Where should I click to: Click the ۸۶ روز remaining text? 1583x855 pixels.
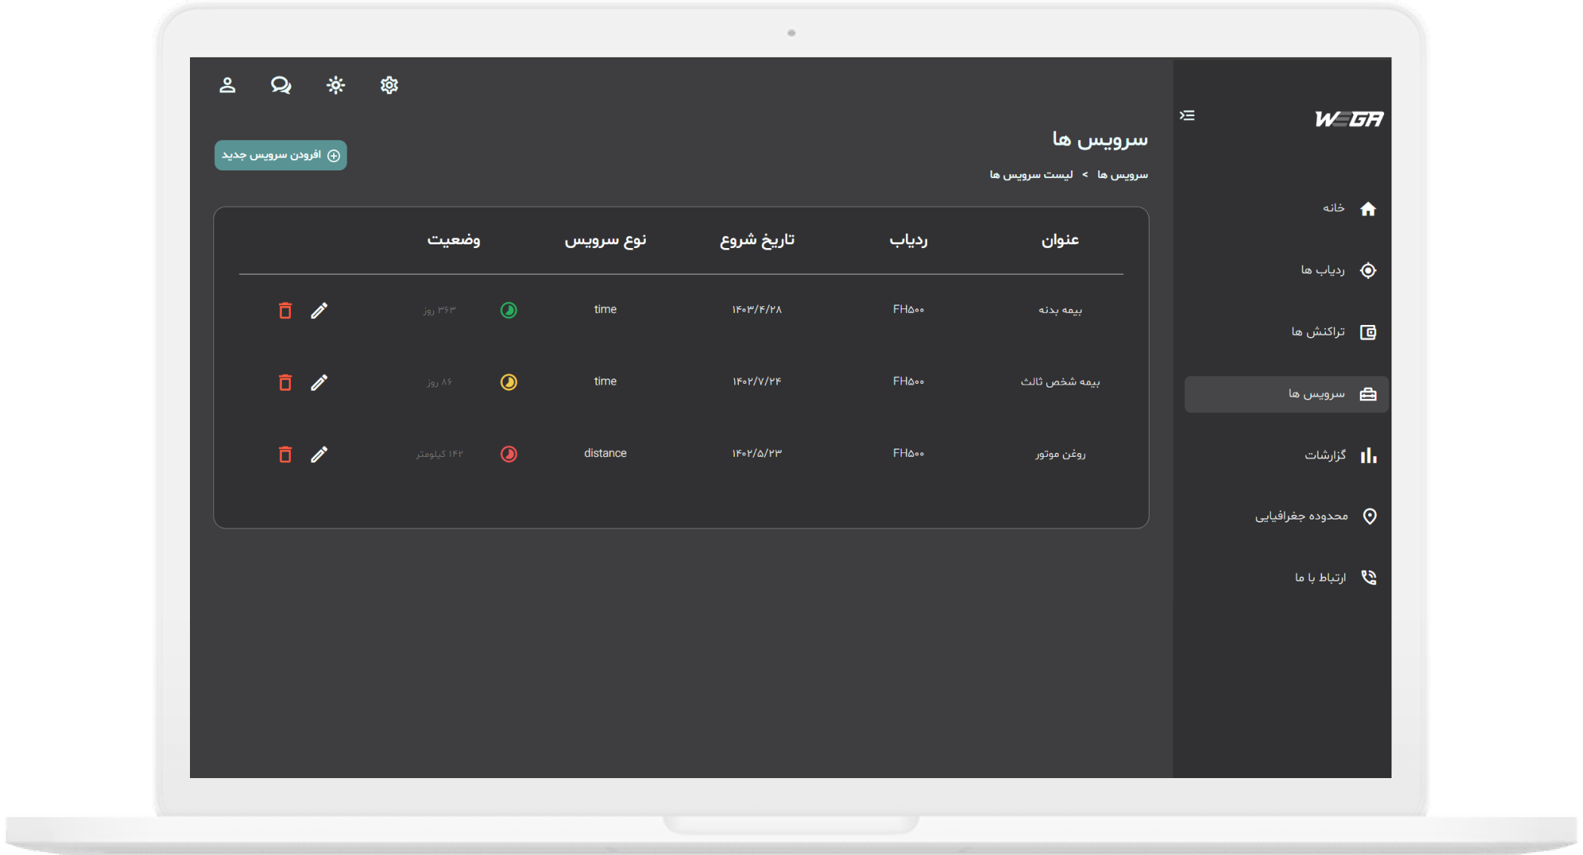click(439, 382)
